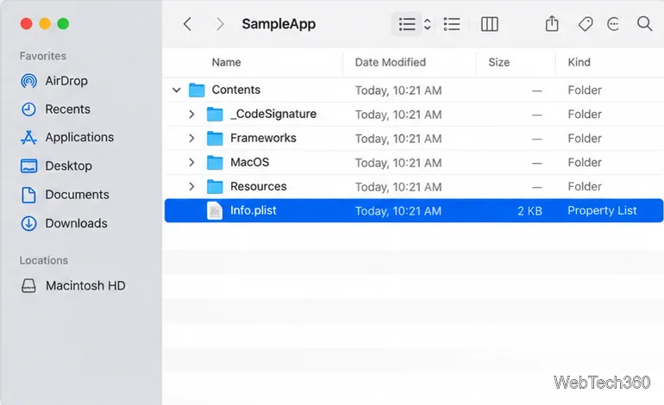Click the Info.plist file icon
Viewport: 664px width, 405px height.
point(215,211)
